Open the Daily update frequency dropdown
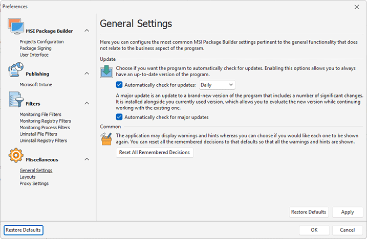The height and width of the screenshot is (239, 367). pos(217,85)
